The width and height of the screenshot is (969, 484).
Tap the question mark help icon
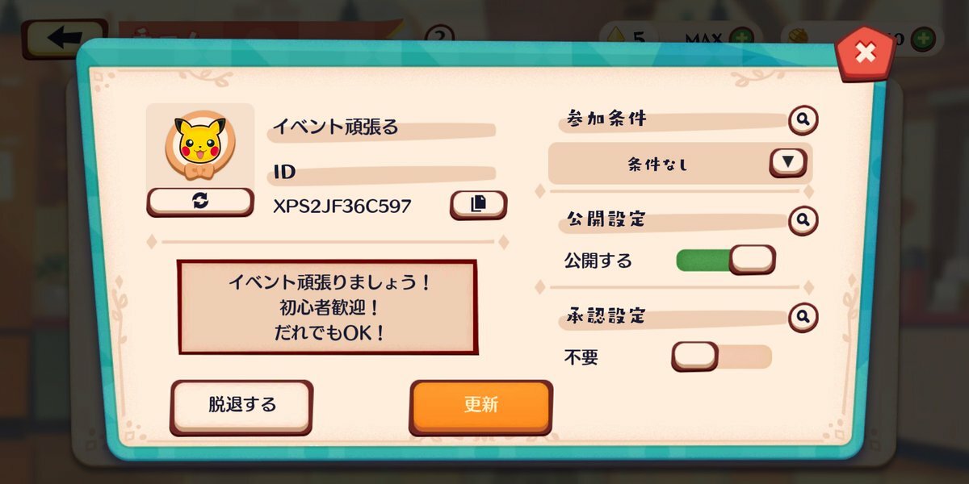tap(438, 36)
